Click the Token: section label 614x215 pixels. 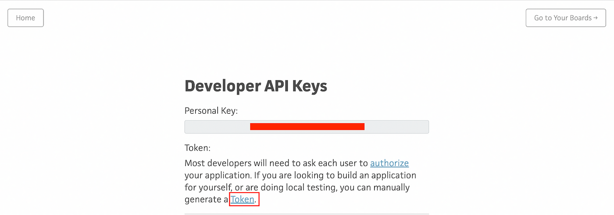point(197,148)
